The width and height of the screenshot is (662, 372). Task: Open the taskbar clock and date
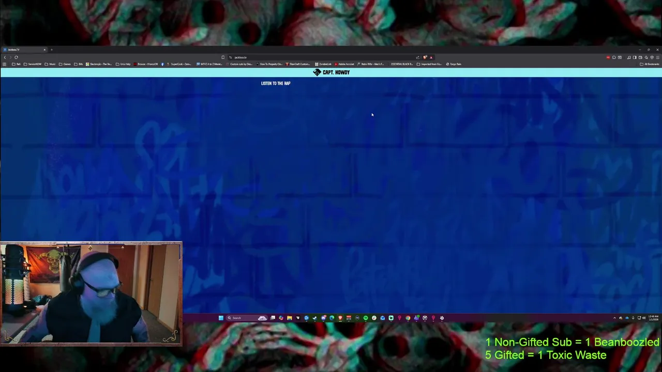(654, 318)
